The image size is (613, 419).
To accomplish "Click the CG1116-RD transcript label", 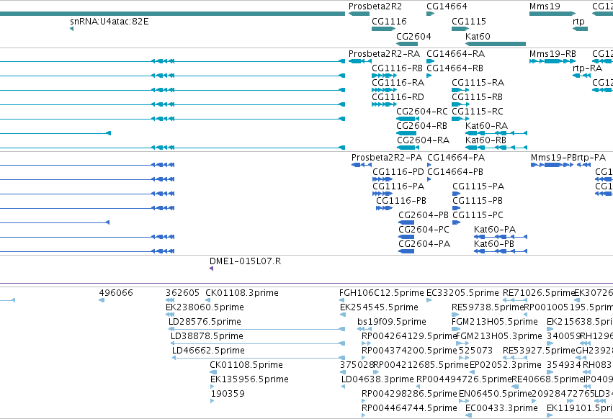I will (398, 97).
